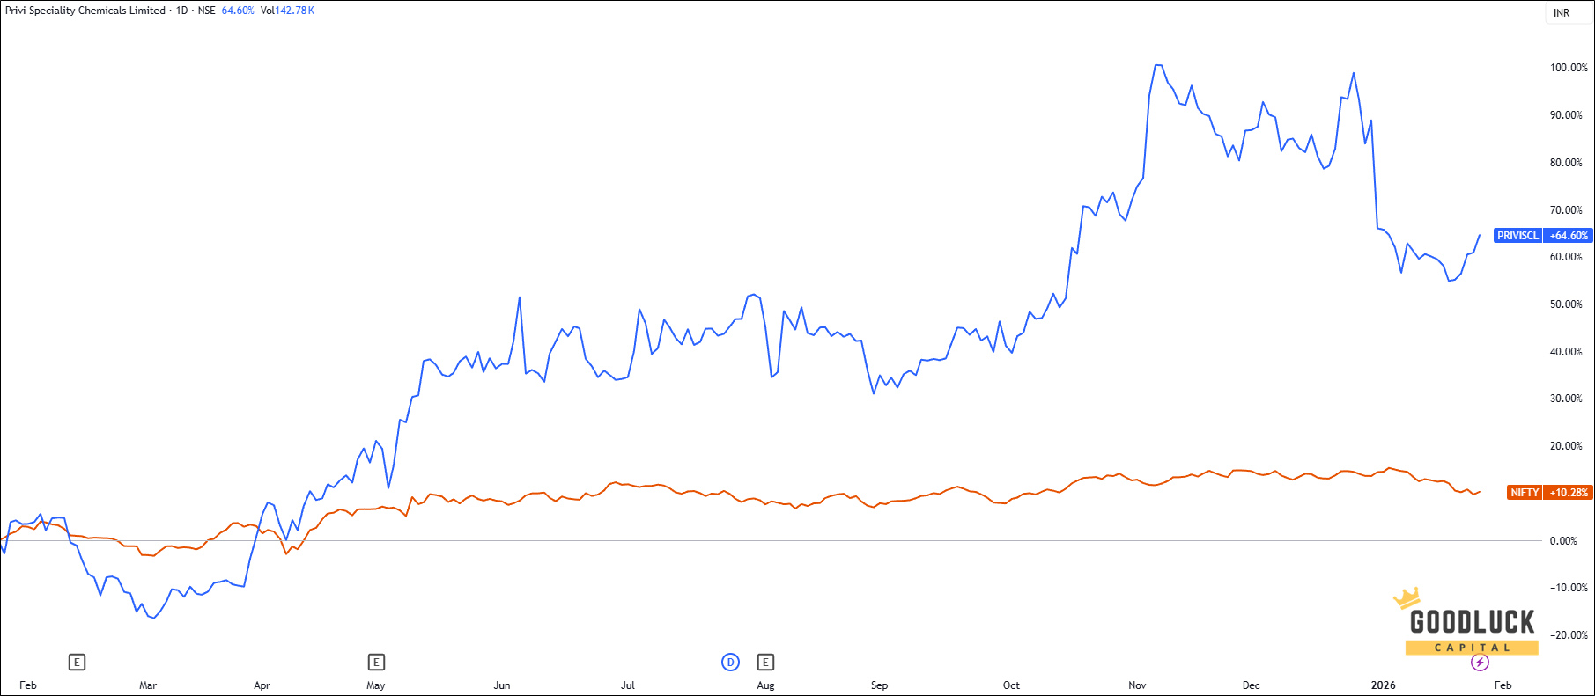Click the Nov label on time axis
Screen dimensions: 1595x696
pyautogui.click(x=1137, y=685)
